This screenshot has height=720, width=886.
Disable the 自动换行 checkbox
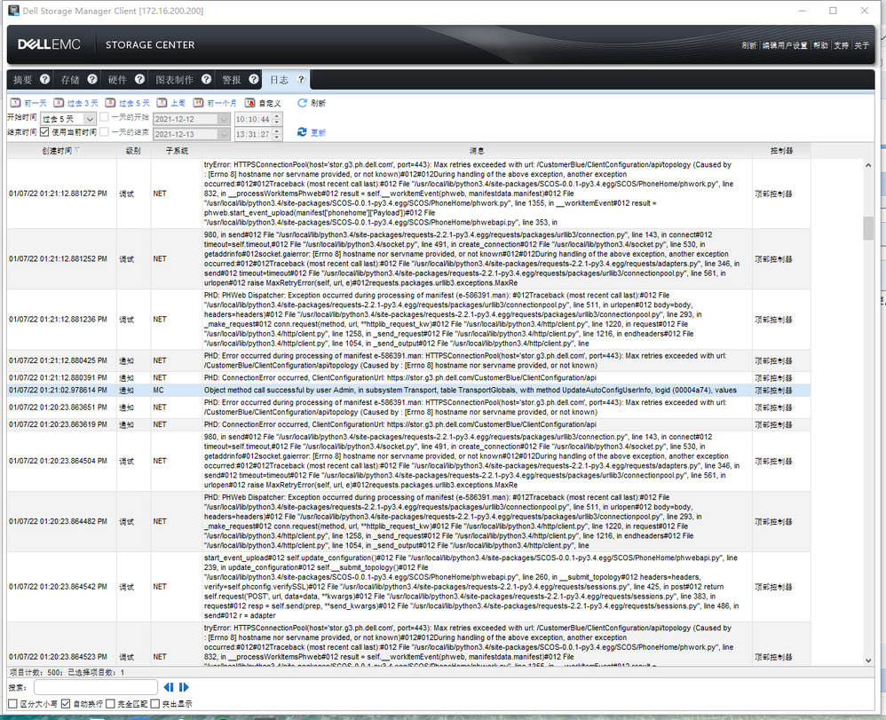pyautogui.click(x=66, y=704)
